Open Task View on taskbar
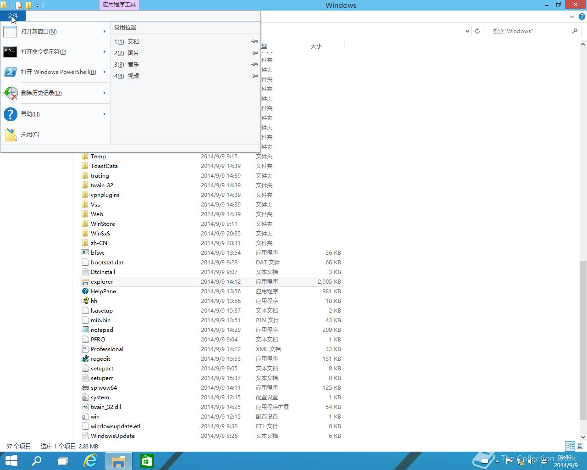The height and width of the screenshot is (470, 587). 63,461
